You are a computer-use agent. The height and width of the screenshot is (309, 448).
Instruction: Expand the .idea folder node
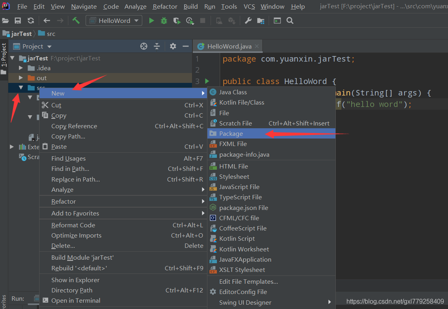coord(21,68)
